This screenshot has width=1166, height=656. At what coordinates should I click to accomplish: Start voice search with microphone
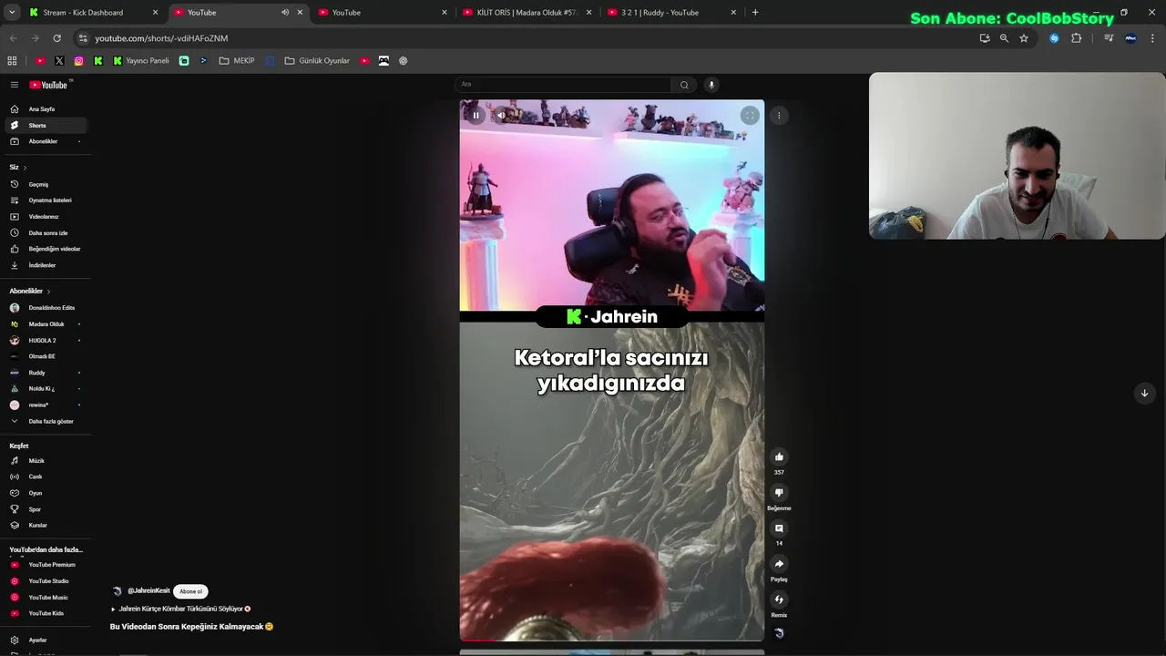pos(711,85)
